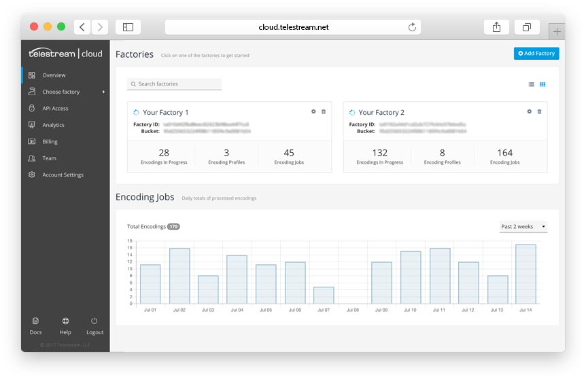Click the Account Settings gear icon

[x=32, y=175]
